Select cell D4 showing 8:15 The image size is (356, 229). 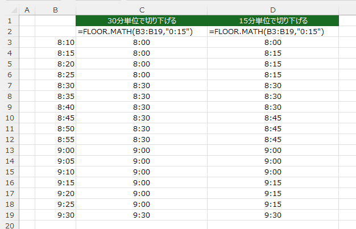click(273, 53)
